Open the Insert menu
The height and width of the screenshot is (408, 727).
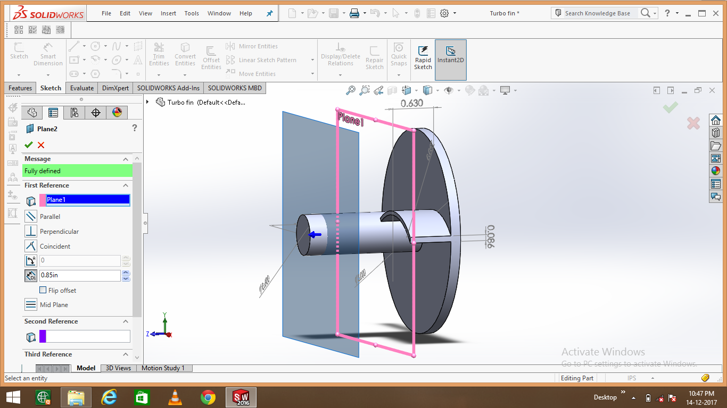point(168,13)
